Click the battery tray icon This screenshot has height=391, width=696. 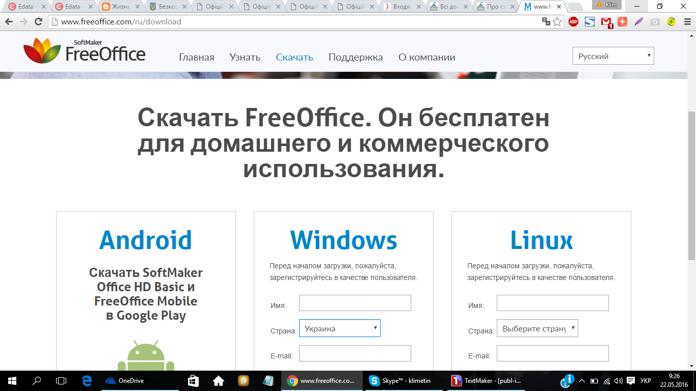595,380
